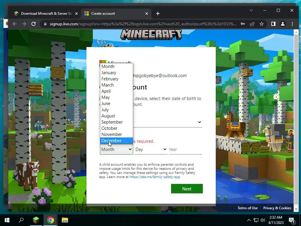Image resolution: width=301 pixels, height=226 pixels.
Task: Choose March from the month list
Action: tap(116, 85)
